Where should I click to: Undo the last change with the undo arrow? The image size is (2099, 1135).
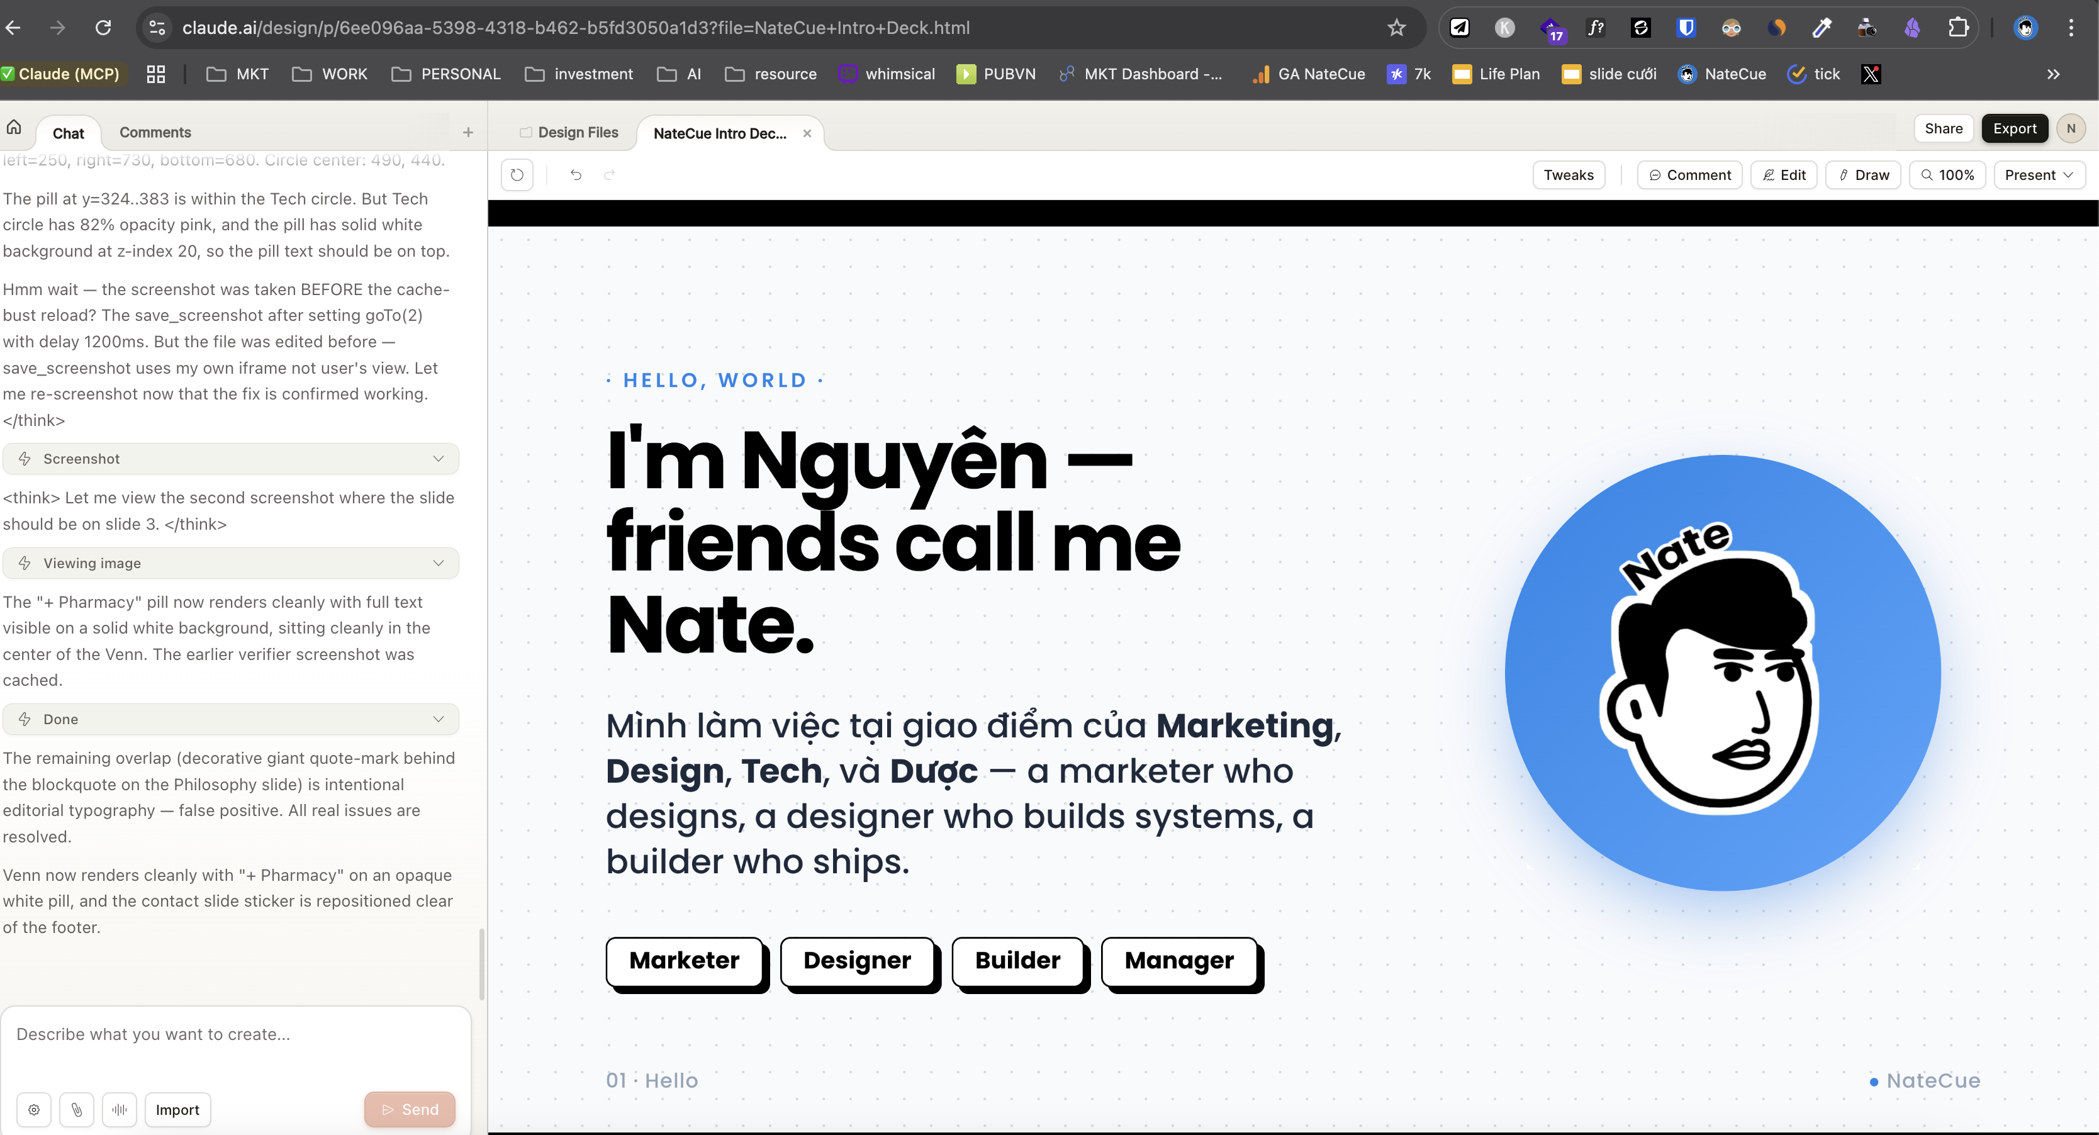(x=575, y=174)
